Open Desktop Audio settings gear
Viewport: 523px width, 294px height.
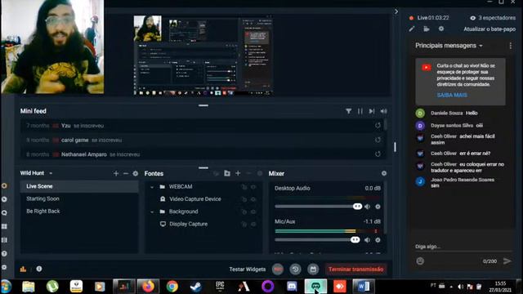click(378, 207)
